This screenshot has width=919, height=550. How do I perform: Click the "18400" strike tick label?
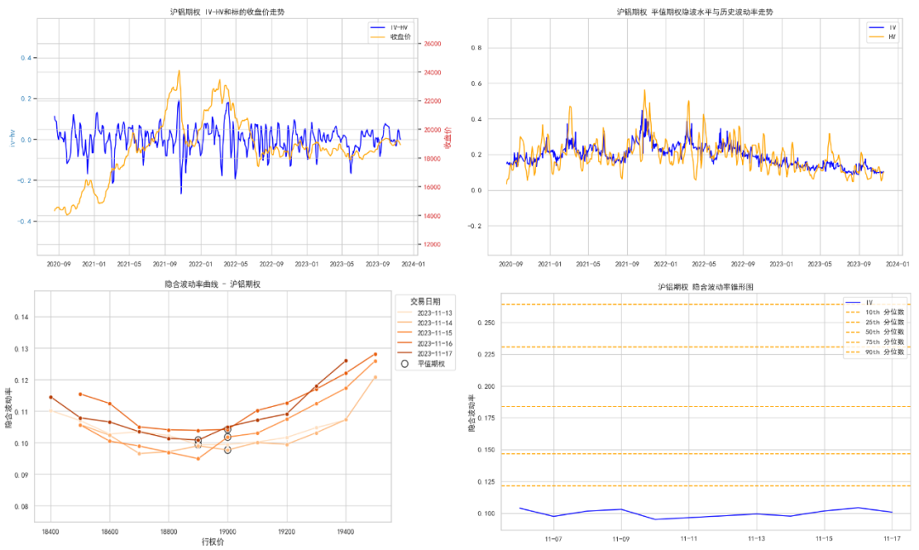[x=50, y=532]
